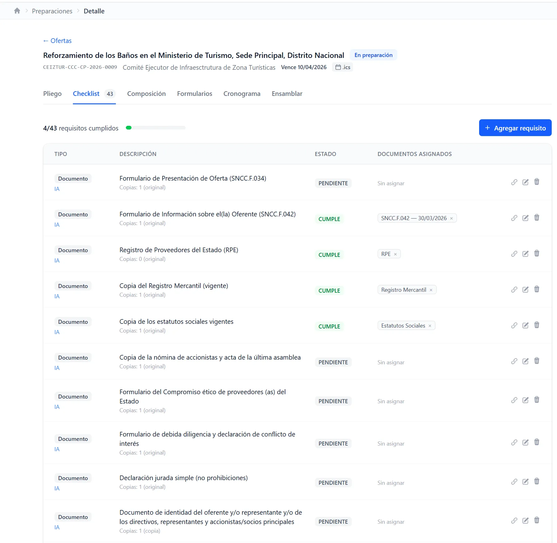This screenshot has width=557, height=543.
Task: Delete the debida diligencia requirement row
Action: [537, 442]
